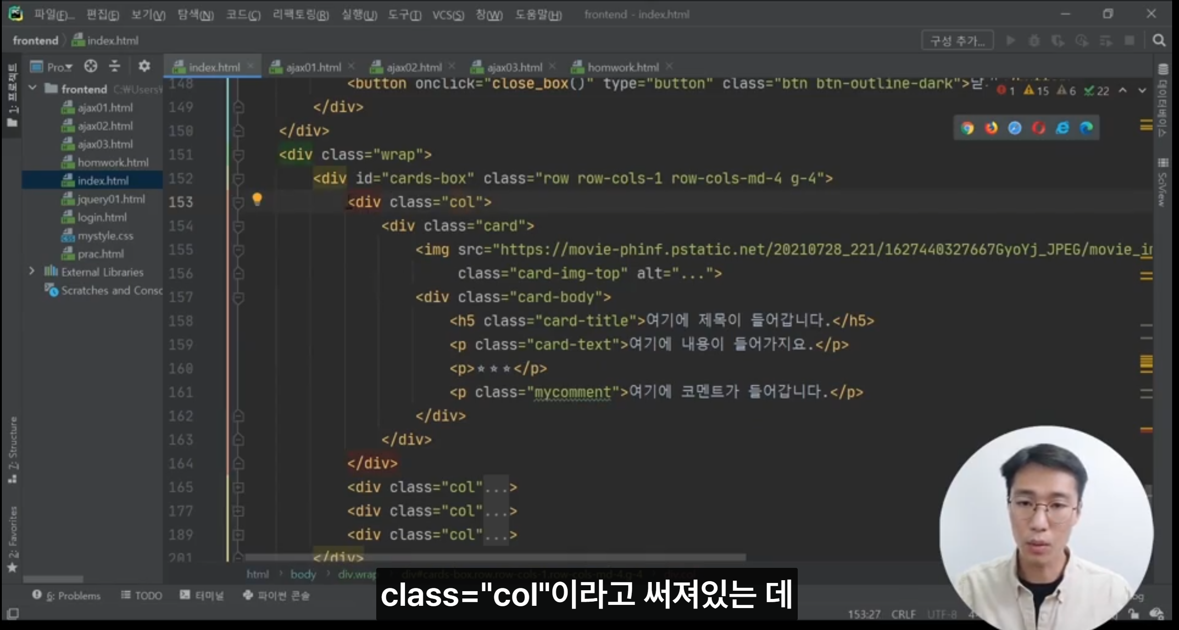
Task: Open the 편집 (Edit) menu
Action: 102,15
